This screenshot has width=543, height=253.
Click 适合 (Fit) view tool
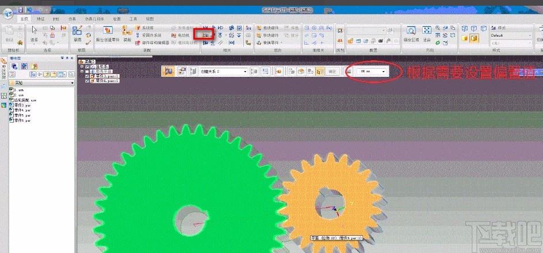(427, 34)
